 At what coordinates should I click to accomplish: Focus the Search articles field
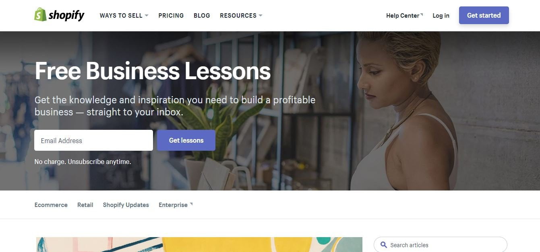coord(441,245)
